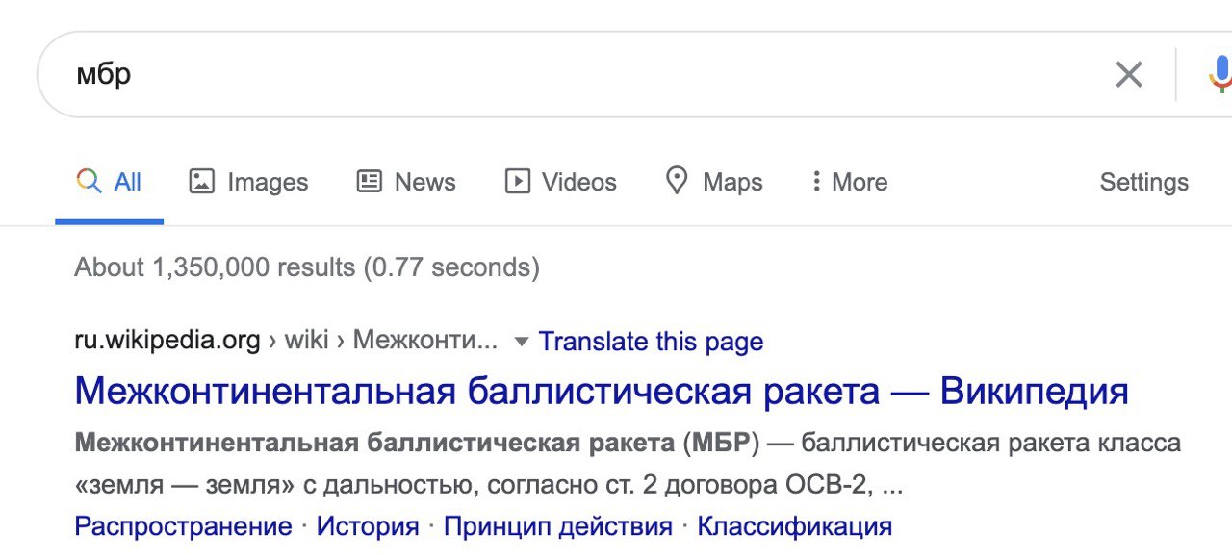This screenshot has width=1232, height=560.
Task: Open the История sitelink
Action: click(368, 526)
